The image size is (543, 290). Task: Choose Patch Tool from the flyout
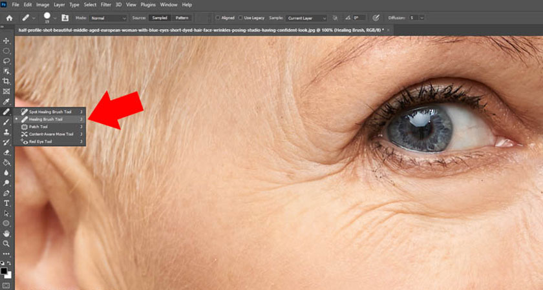point(39,127)
